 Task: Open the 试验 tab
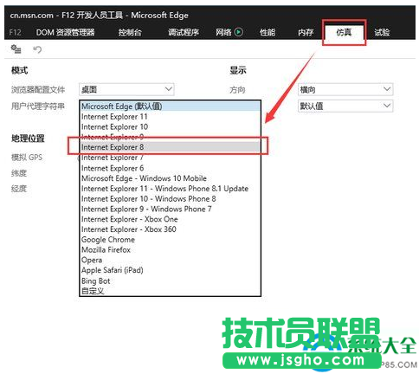(382, 32)
